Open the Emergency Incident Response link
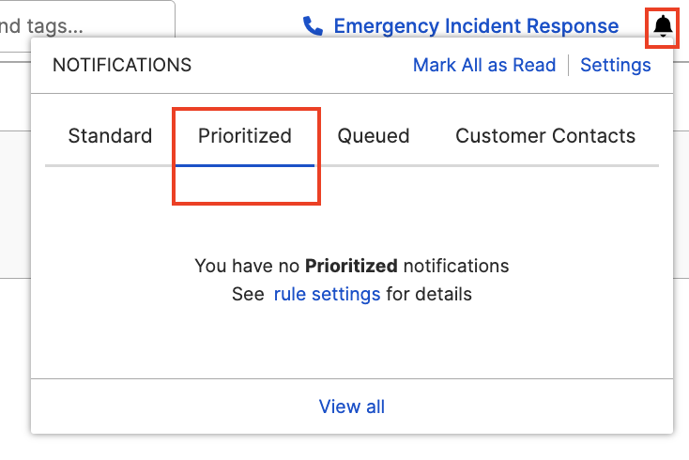Screen dimensions: 689x460 (476, 26)
